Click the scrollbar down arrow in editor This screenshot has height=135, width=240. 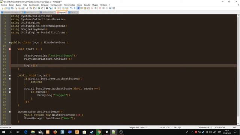(x=238, y=124)
